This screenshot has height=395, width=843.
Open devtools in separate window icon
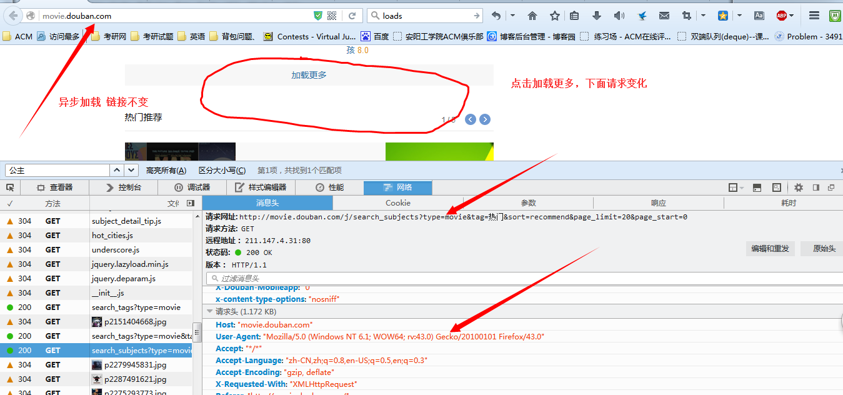[x=831, y=187]
